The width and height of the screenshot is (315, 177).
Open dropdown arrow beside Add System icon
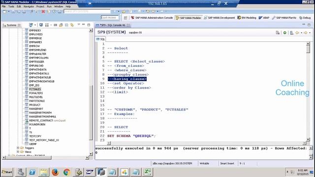coord(35,25)
